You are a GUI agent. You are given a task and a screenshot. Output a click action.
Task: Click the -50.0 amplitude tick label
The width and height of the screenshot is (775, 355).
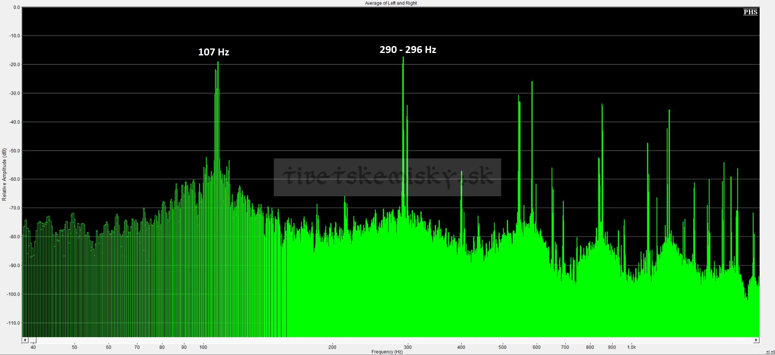(14, 151)
